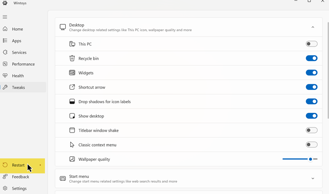Viewport: 329px width, 194px height.
Task: Click the Start menu section icon
Action: point(63,179)
